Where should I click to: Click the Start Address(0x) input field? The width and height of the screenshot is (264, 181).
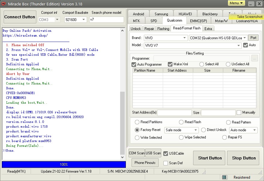pos(174,113)
